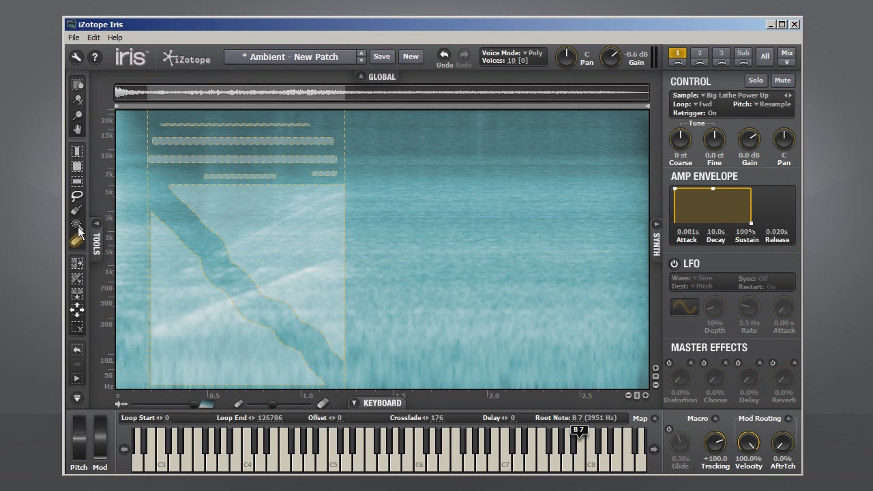Click the Redo arrow in header
This screenshot has width=873, height=491.
(x=464, y=55)
